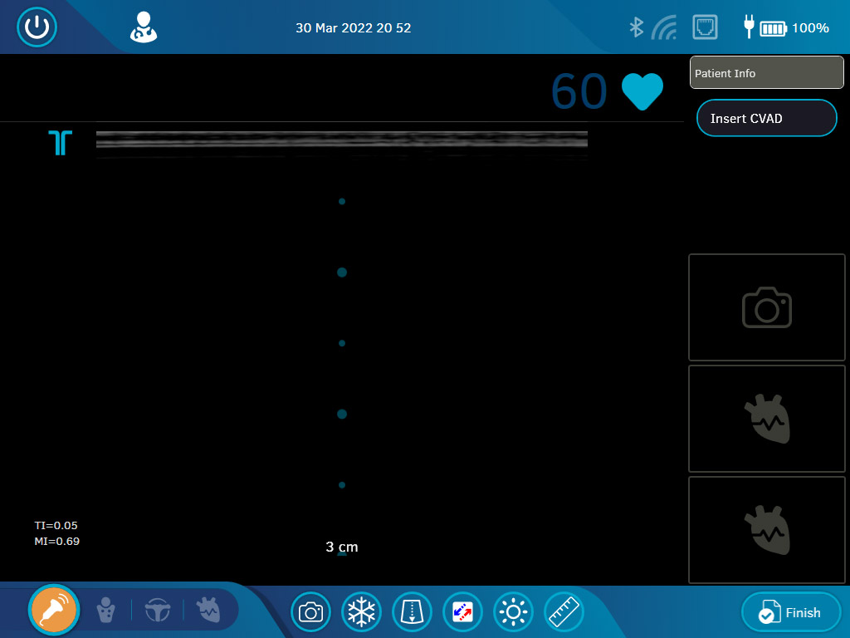Select the camera snapshot thumbnail placeholder
This screenshot has width=850, height=638.
click(766, 307)
